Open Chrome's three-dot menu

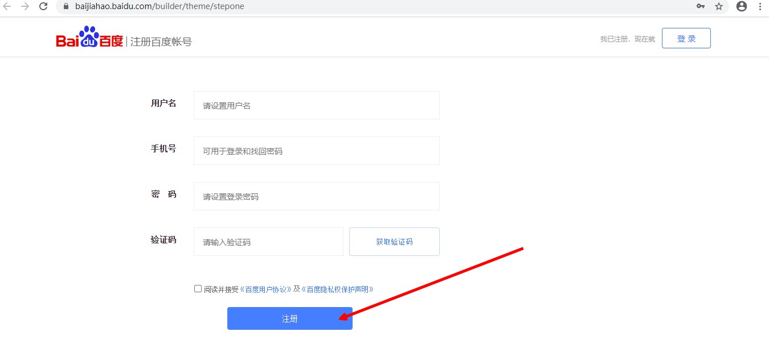point(760,6)
